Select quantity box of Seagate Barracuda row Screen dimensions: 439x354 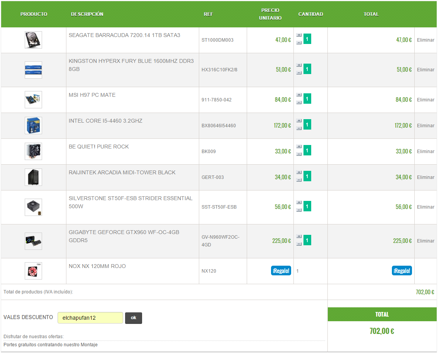tap(307, 39)
